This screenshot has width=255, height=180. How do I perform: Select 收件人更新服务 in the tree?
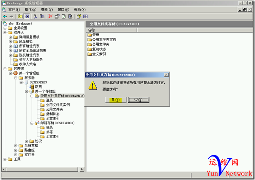click(x=31, y=60)
